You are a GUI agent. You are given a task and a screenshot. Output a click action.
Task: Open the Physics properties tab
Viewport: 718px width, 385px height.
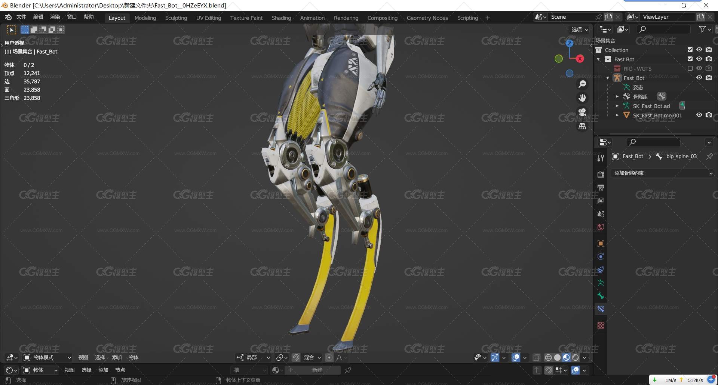[601, 256]
